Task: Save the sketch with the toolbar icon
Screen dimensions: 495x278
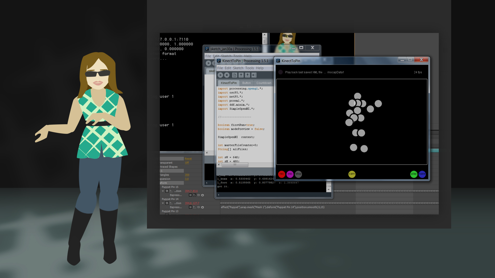Action: 247,75
